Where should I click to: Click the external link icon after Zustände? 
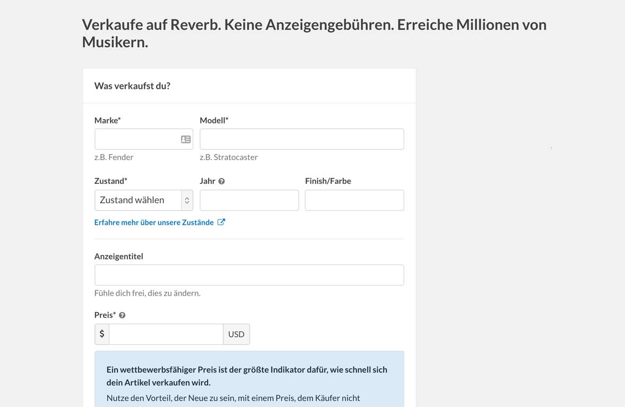pyautogui.click(x=221, y=223)
